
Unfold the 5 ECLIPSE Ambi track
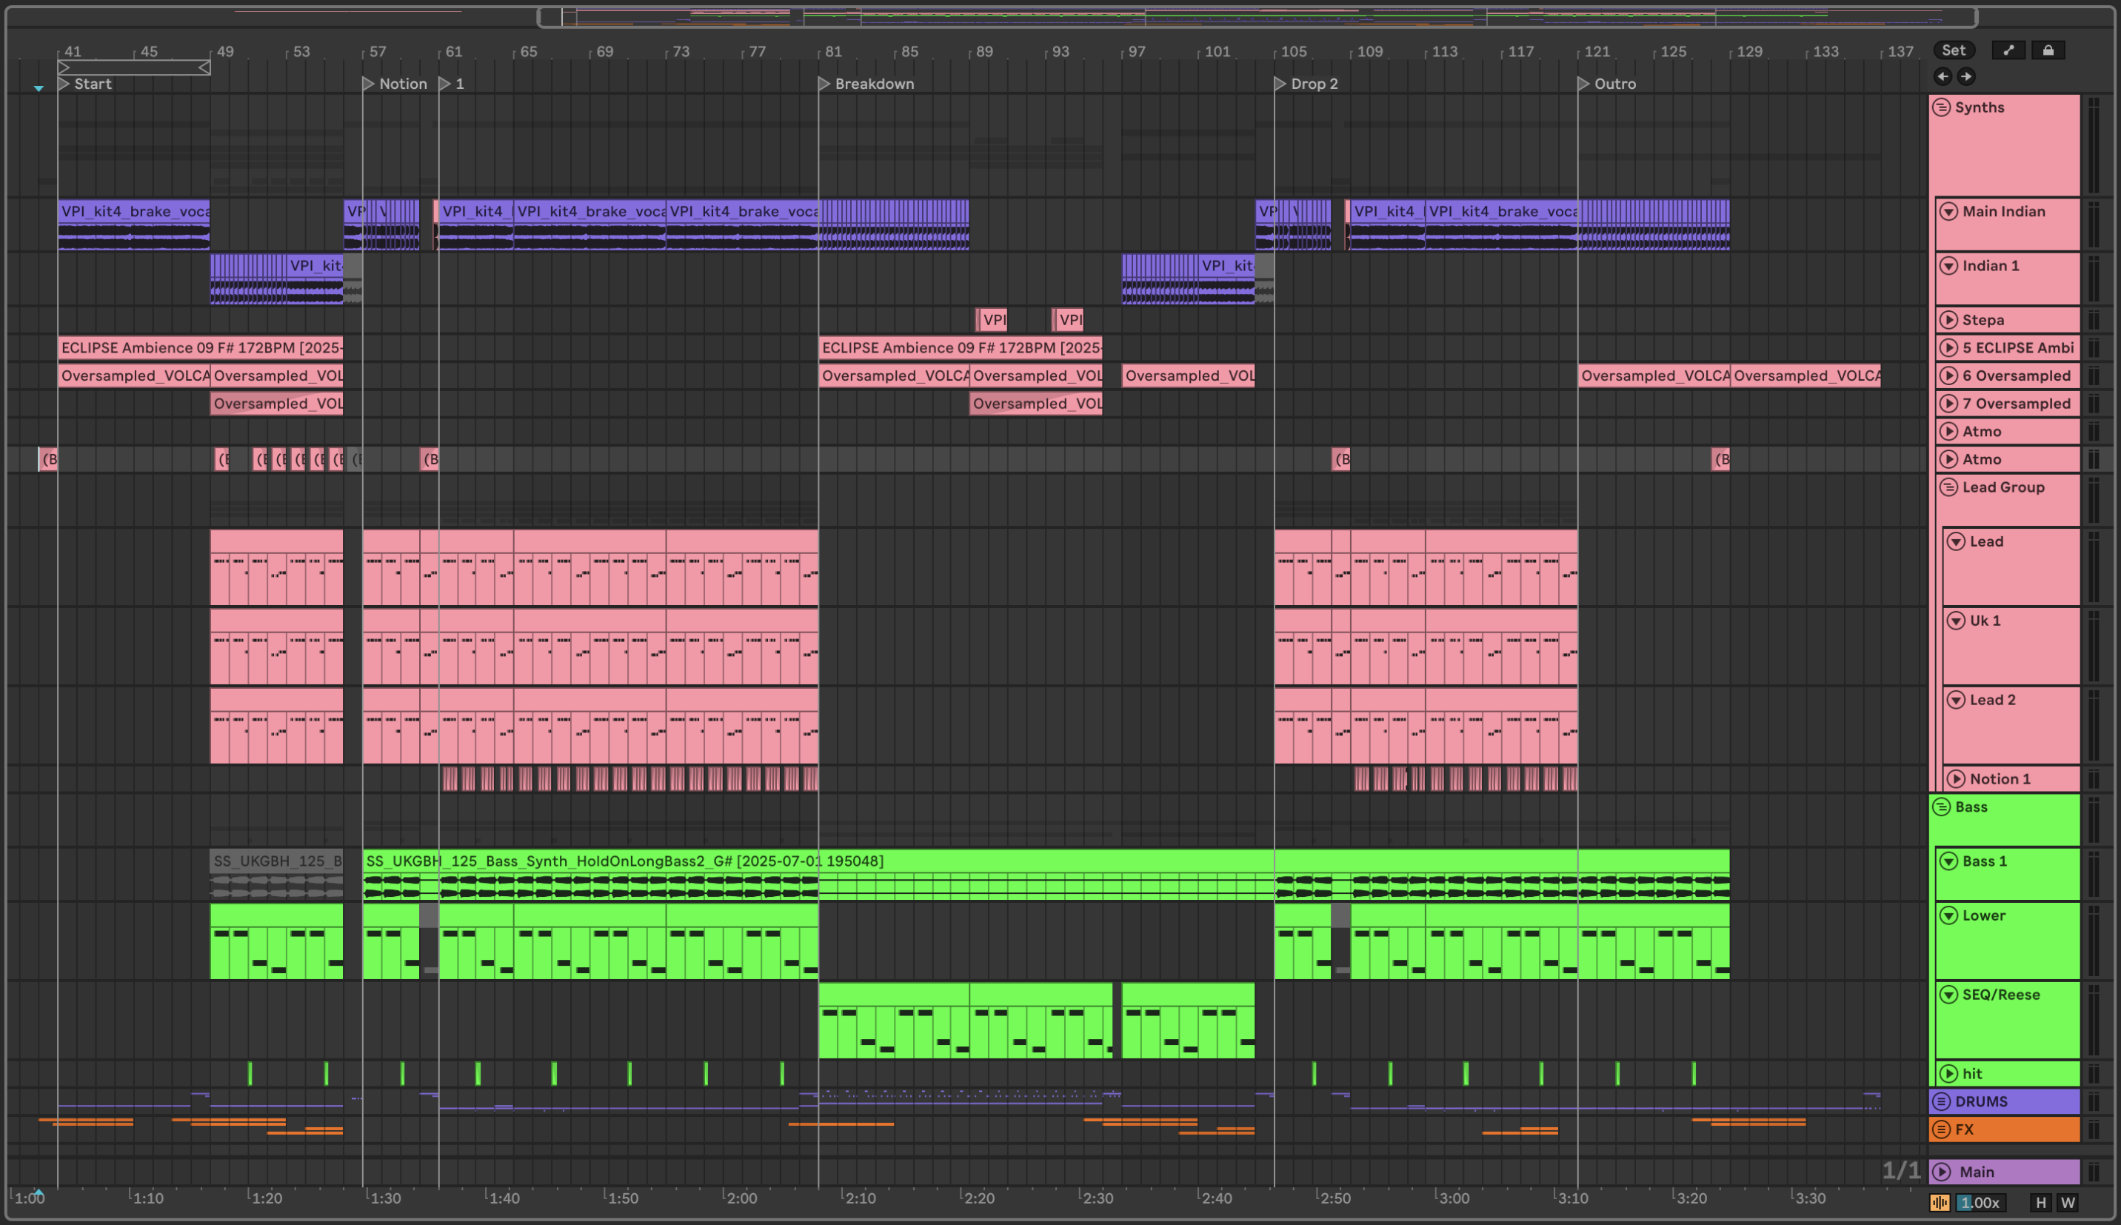(1948, 347)
